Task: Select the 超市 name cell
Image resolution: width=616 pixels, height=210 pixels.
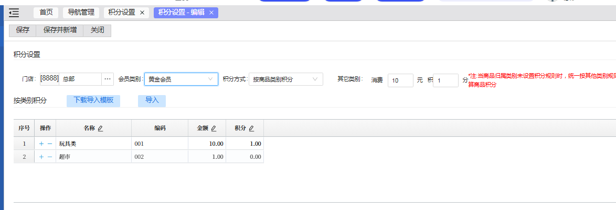Action: pyautogui.click(x=94, y=157)
